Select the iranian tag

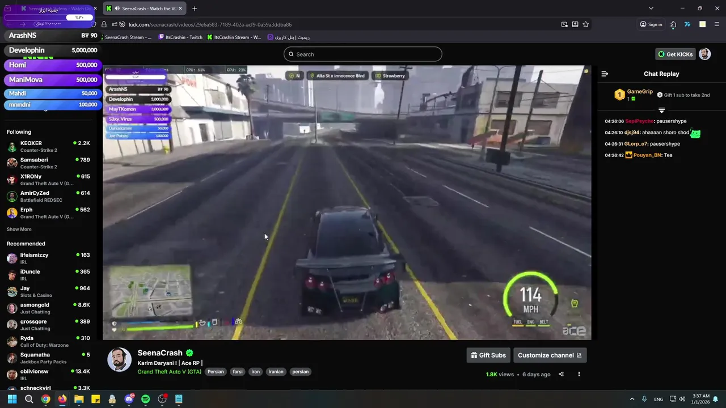point(276,372)
